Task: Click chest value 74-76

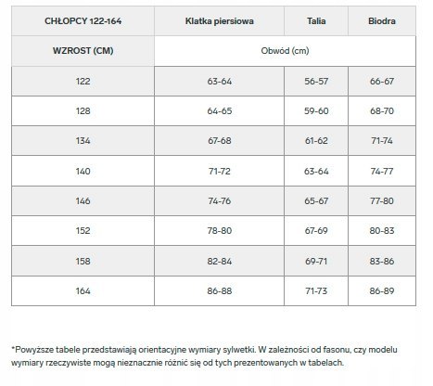Action: pos(220,201)
